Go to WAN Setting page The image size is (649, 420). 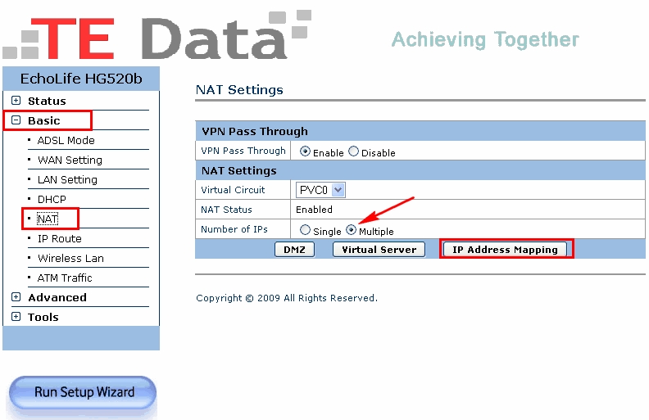tap(70, 160)
